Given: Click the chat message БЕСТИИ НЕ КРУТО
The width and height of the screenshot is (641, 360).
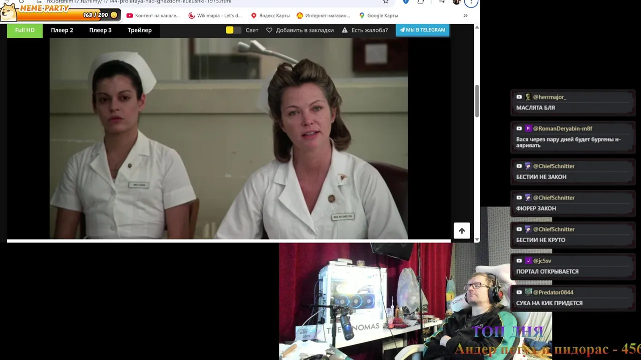Looking at the screenshot, I should [541, 240].
